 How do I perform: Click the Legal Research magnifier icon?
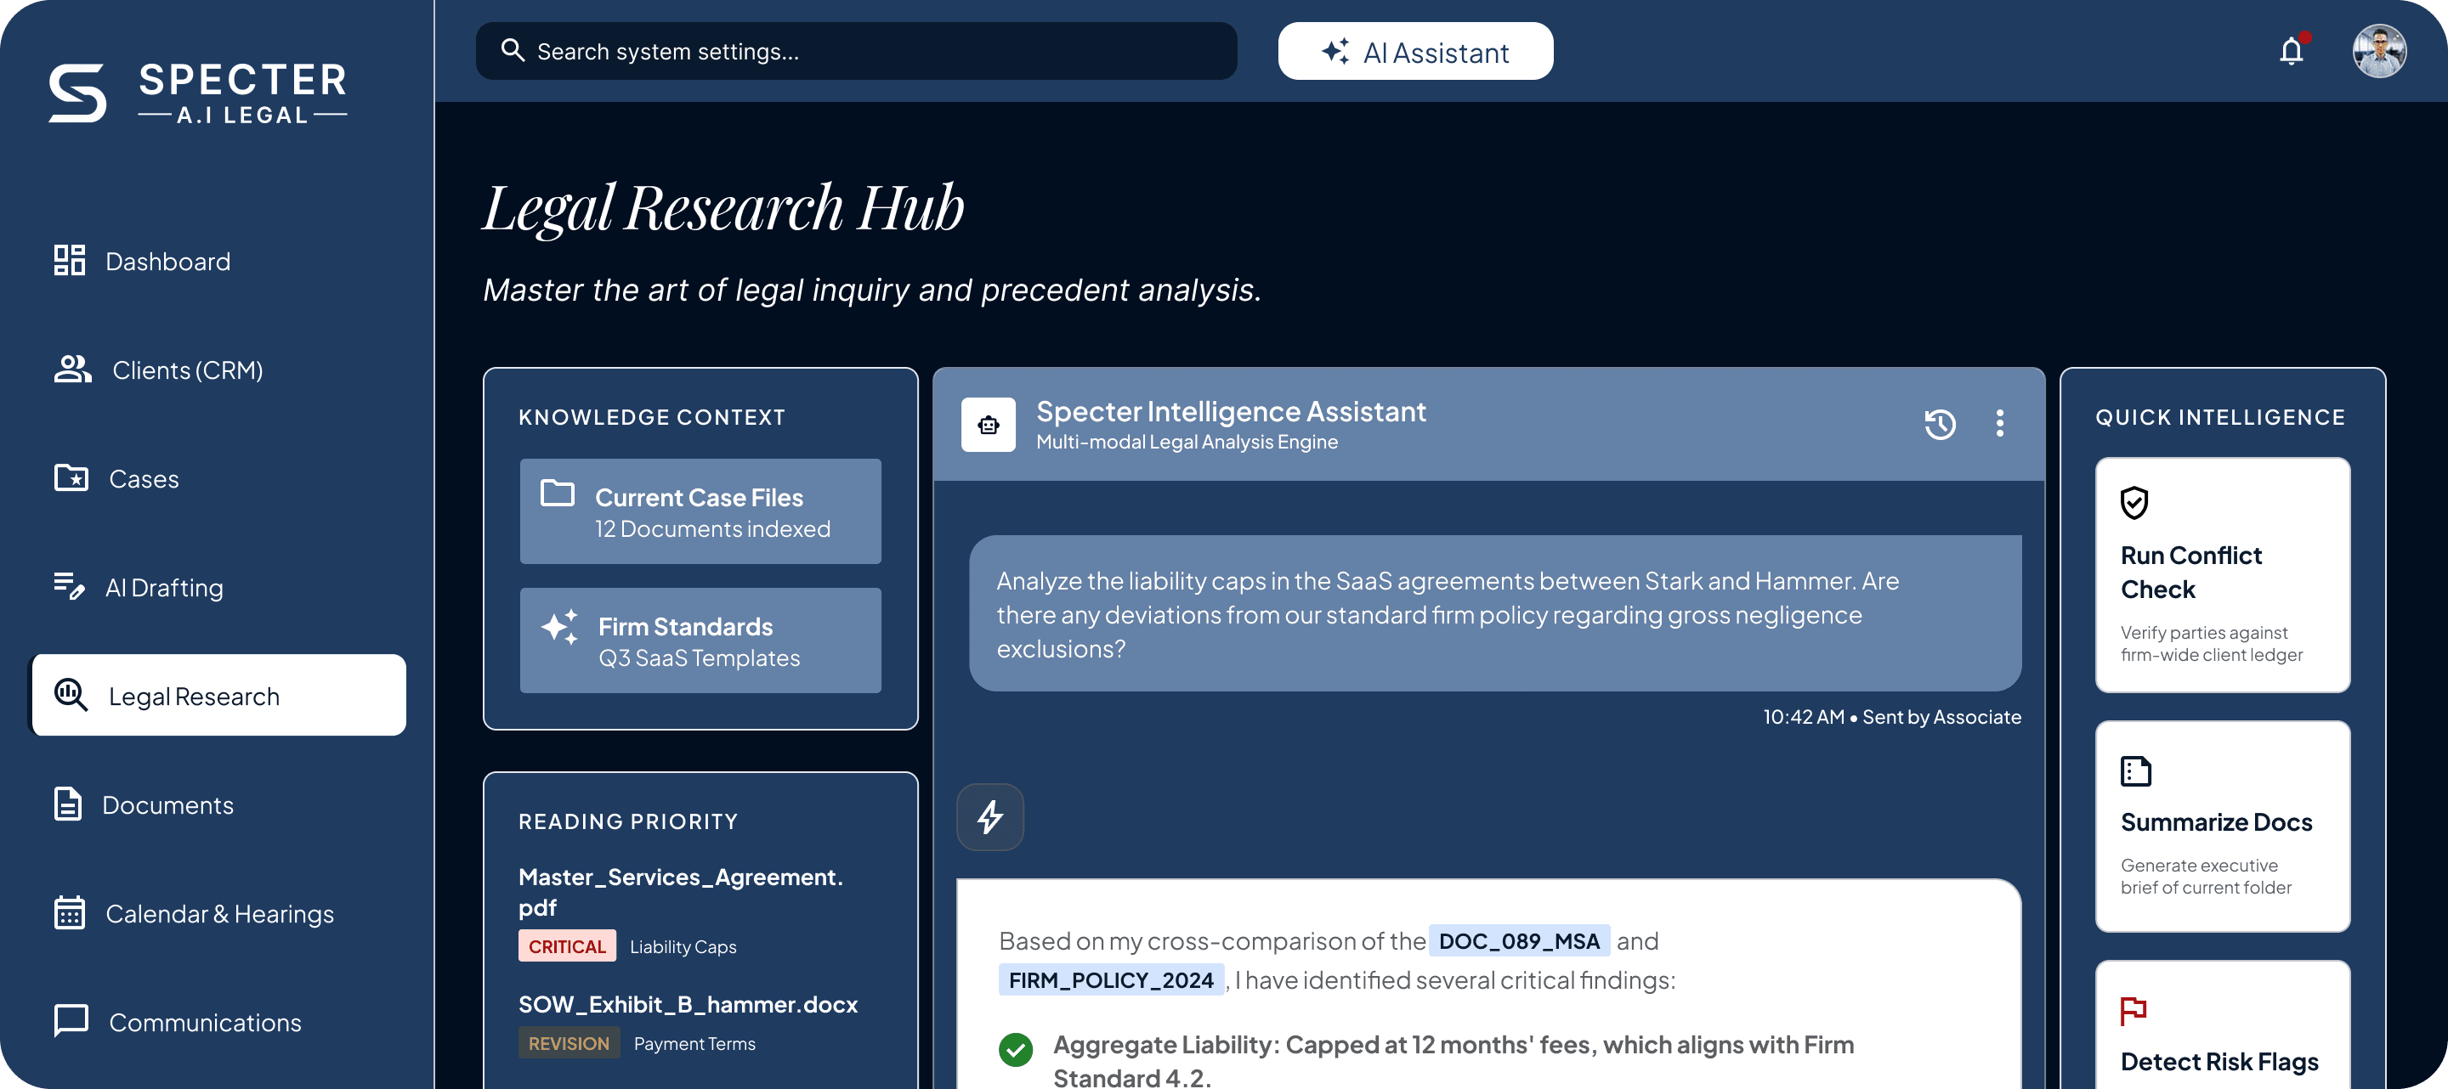coord(71,695)
